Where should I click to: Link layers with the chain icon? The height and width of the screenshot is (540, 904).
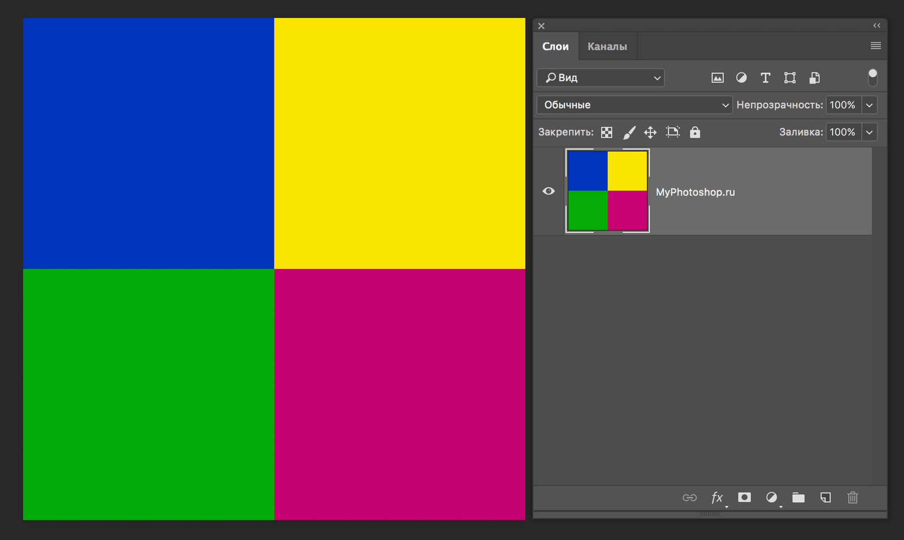click(x=690, y=498)
